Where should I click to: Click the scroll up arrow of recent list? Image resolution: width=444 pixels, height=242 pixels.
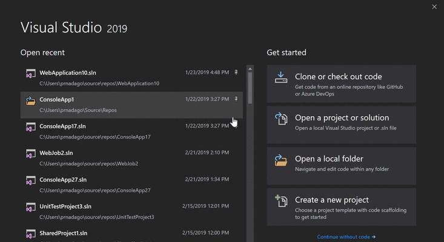pos(250,69)
